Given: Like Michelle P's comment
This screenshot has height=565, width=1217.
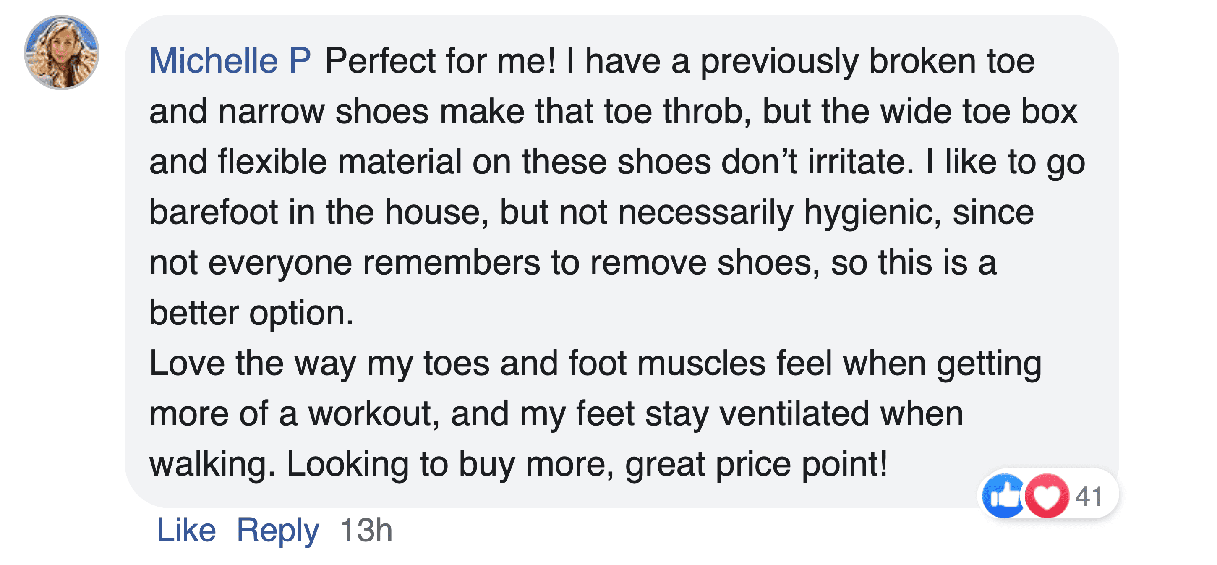Looking at the screenshot, I should [x=186, y=530].
